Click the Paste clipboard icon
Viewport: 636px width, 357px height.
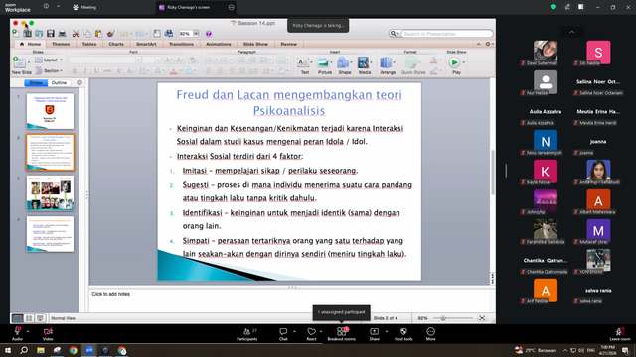(98, 34)
